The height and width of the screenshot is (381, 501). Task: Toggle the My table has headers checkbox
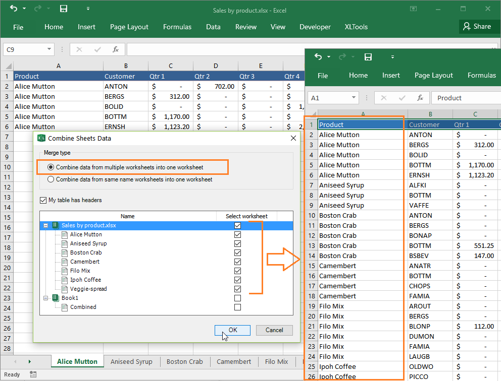43,200
